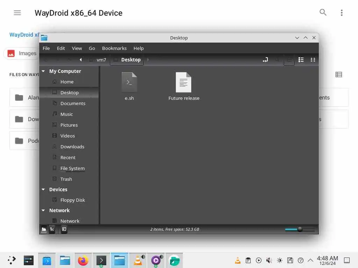Open Firefox from the taskbar
Viewport: 358px width, 268px height.
83,260
